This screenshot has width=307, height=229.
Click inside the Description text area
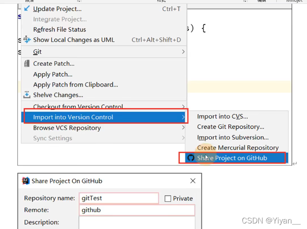(x=137, y=223)
